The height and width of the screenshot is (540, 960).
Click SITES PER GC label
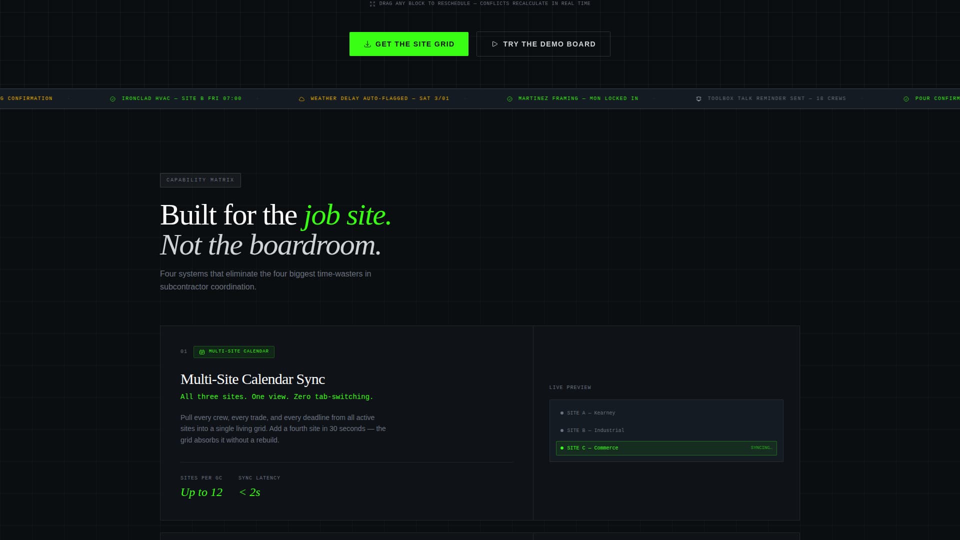201,478
